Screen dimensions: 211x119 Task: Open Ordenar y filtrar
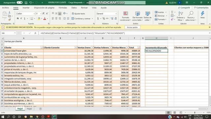tap(181, 16)
